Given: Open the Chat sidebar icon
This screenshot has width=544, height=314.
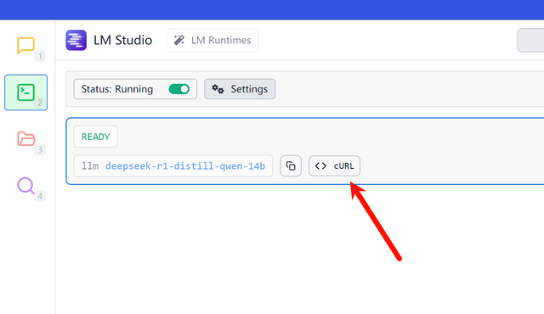Looking at the screenshot, I should pyautogui.click(x=26, y=45).
